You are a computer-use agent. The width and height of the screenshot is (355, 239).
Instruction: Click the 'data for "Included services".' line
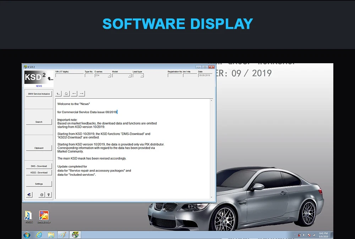(x=77, y=175)
